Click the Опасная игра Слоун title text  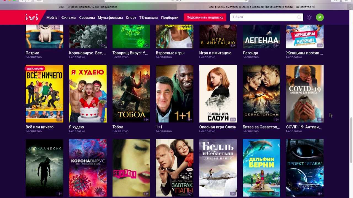tap(218, 127)
